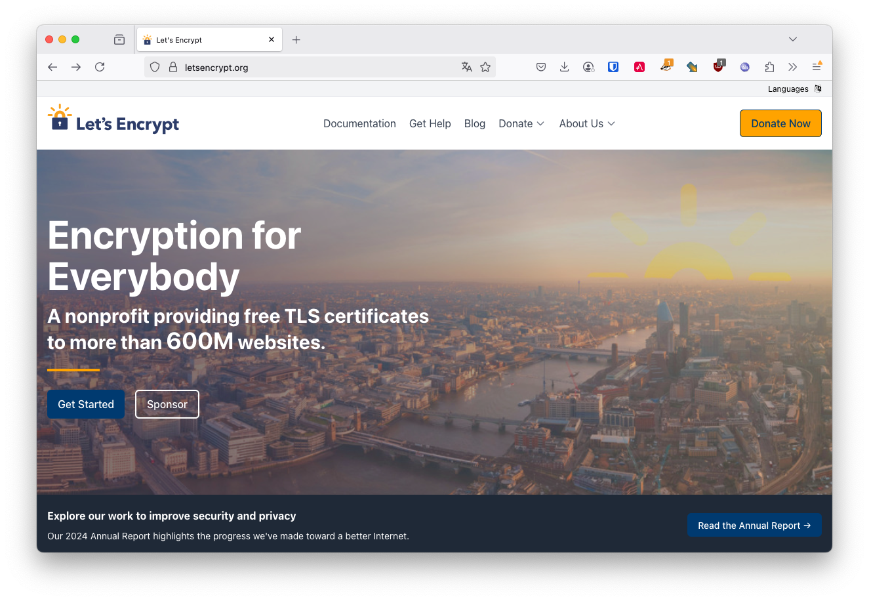869x601 pixels.
Task: Go to the Blog
Action: coord(475,123)
